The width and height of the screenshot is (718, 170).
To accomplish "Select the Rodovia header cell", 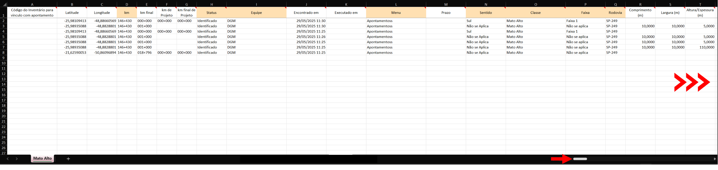I will [615, 13].
